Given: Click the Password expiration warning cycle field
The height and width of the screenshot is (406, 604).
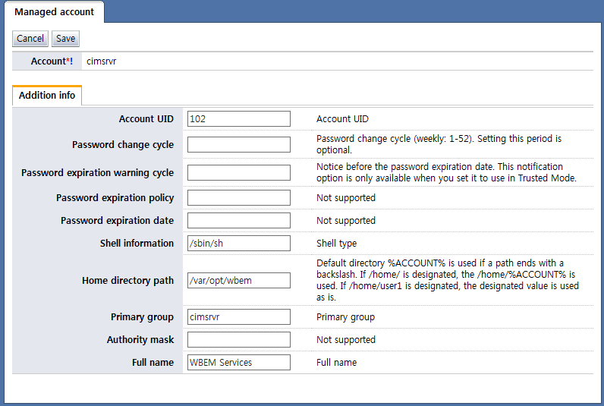Looking at the screenshot, I should [x=239, y=173].
